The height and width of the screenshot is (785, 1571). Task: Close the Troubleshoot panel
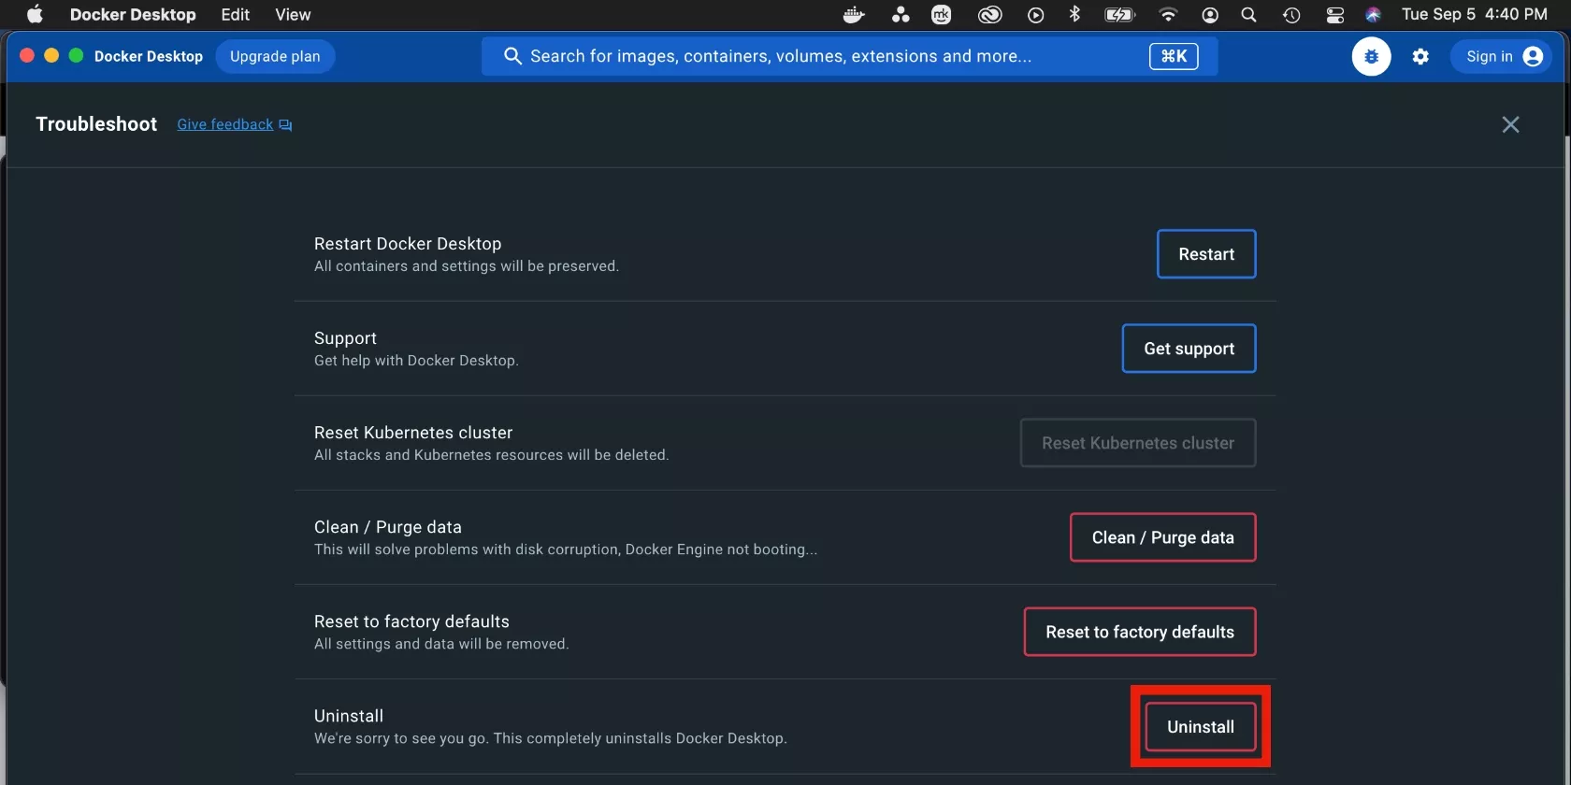[x=1510, y=124]
